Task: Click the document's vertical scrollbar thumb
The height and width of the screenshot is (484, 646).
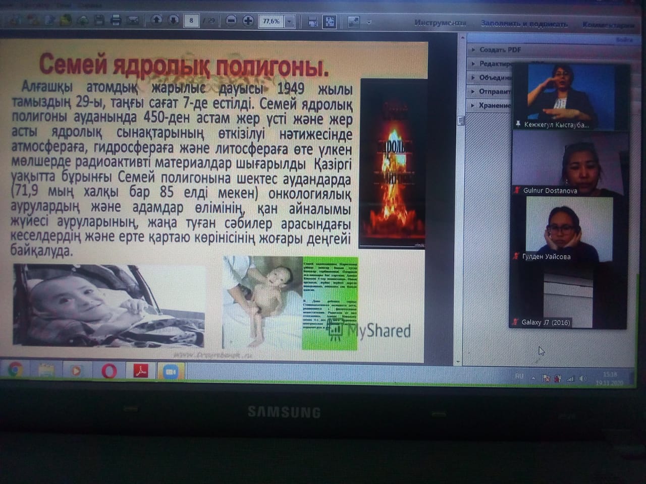Action: pos(460,120)
